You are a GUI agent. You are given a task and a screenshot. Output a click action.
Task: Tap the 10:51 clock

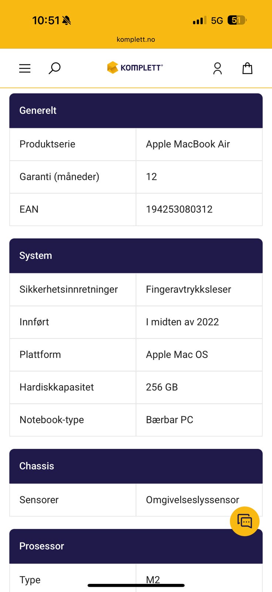(46, 20)
